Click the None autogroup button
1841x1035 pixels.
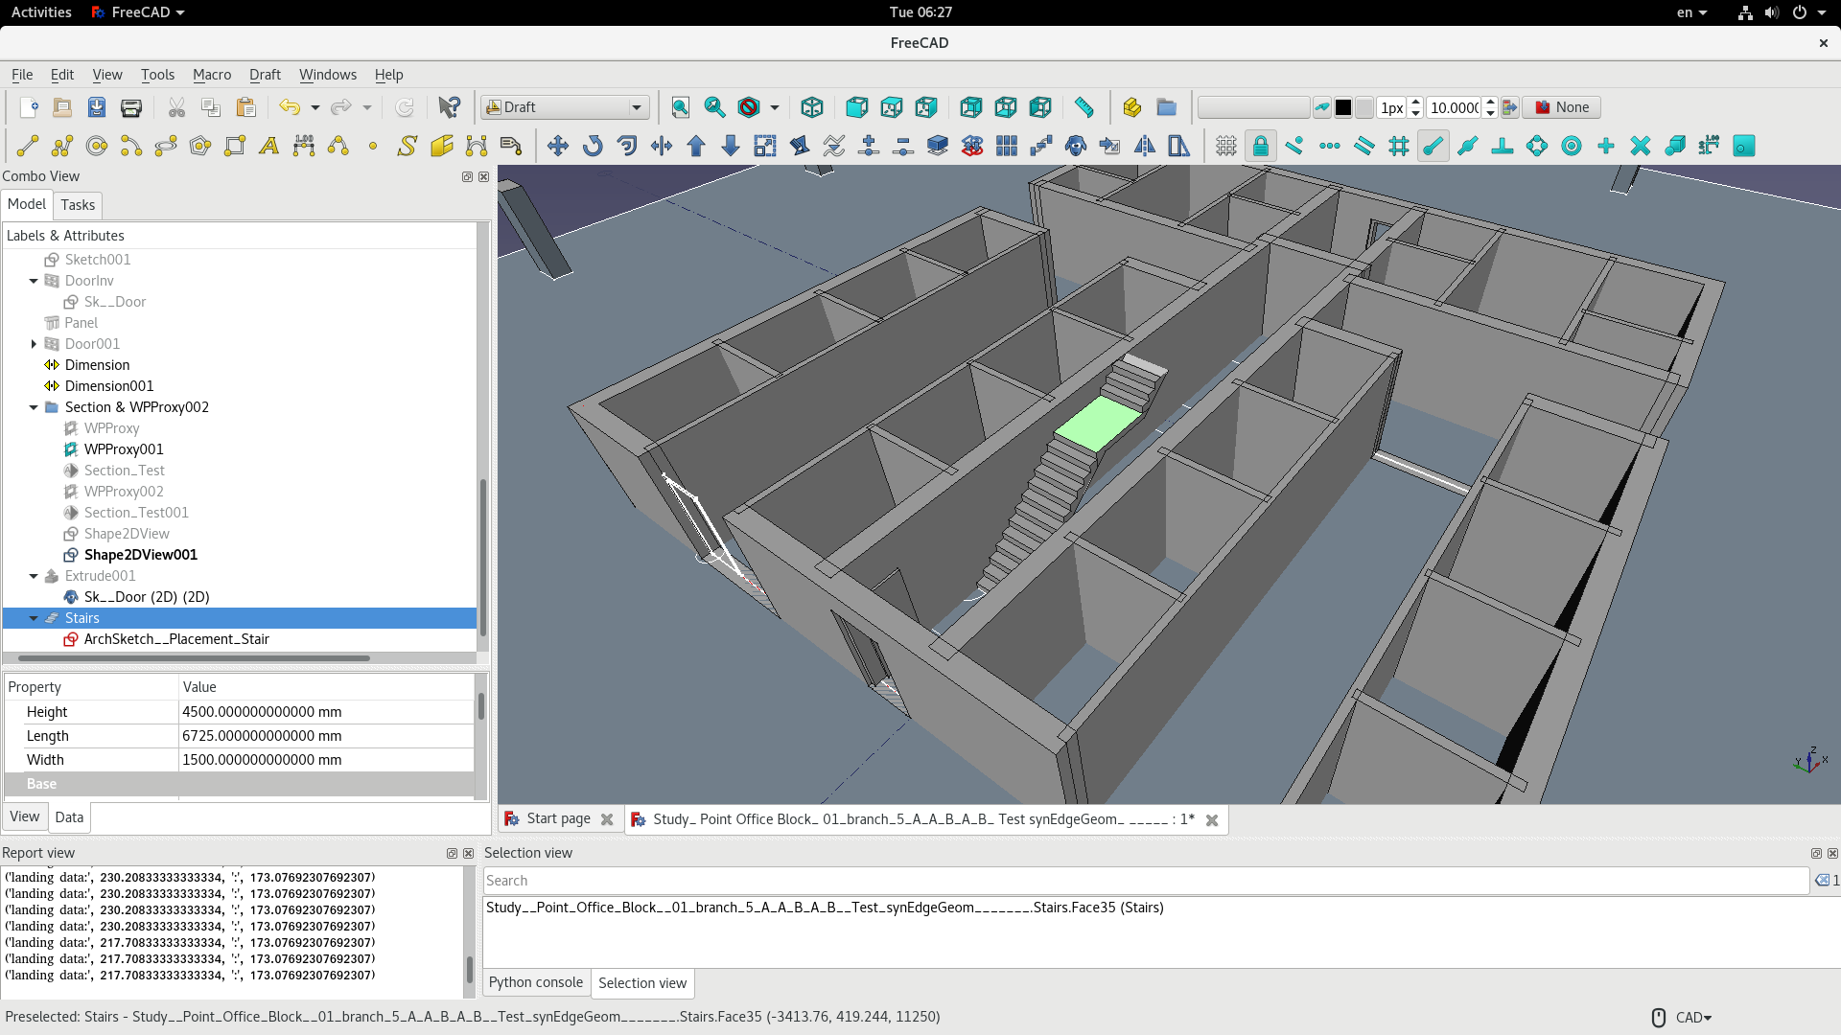coord(1562,107)
